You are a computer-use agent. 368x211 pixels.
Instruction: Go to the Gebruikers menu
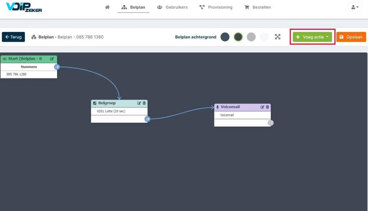172,7
